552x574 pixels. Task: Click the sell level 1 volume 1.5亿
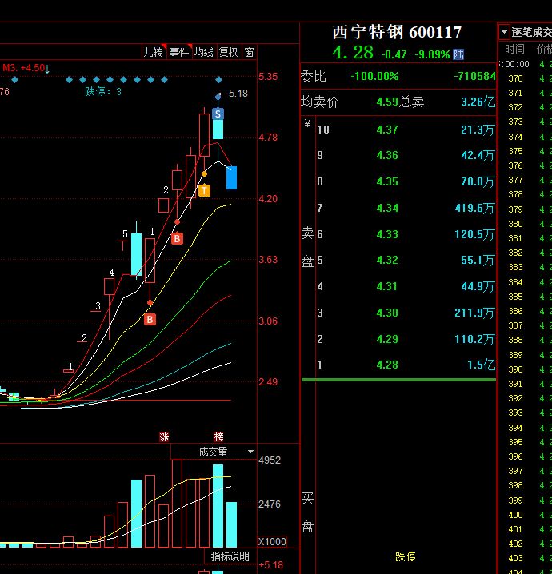click(x=482, y=365)
